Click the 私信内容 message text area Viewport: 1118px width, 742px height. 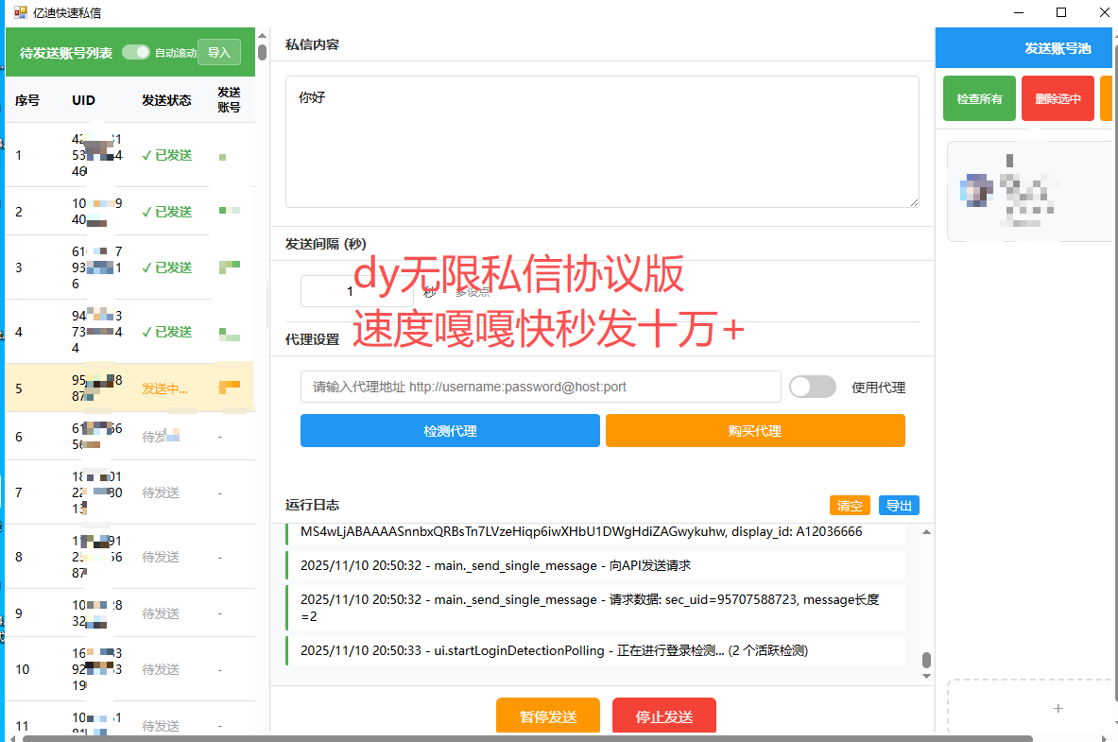click(601, 142)
